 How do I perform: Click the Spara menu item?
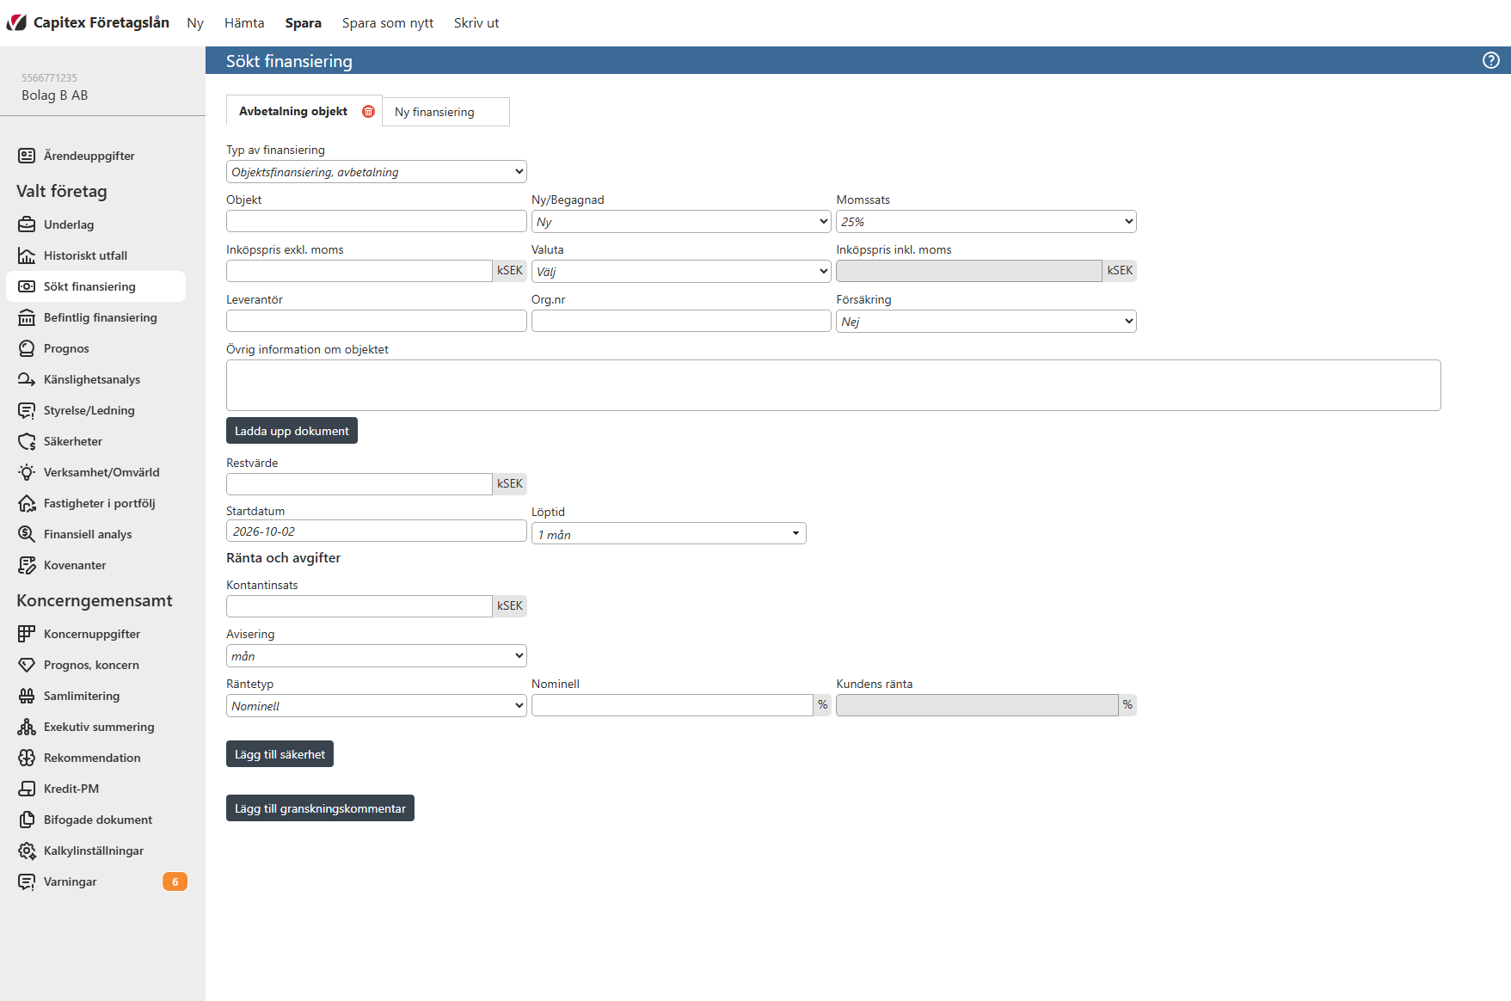coord(304,23)
